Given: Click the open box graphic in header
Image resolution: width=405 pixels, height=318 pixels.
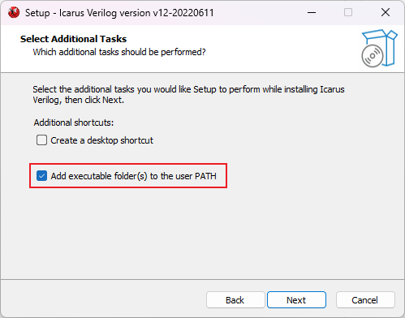Looking at the screenshot, I should [x=382, y=46].
